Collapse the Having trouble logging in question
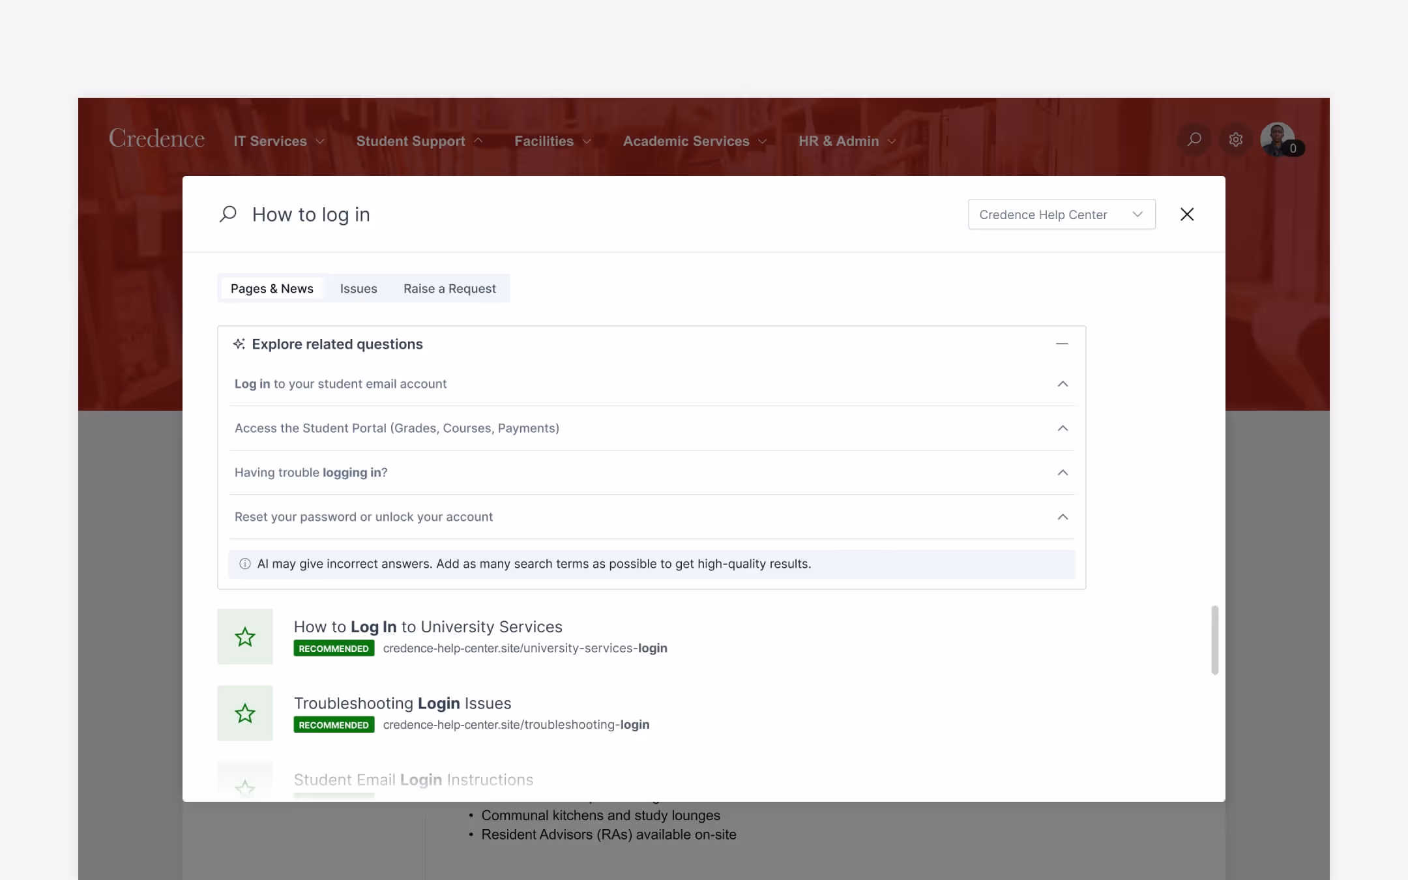Image resolution: width=1408 pixels, height=880 pixels. coord(1063,473)
